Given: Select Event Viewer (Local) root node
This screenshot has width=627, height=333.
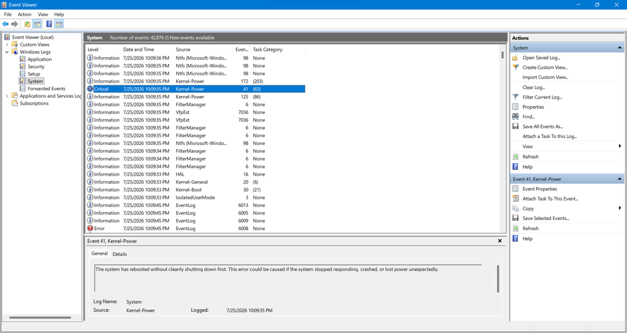Looking at the screenshot, I should coord(33,37).
